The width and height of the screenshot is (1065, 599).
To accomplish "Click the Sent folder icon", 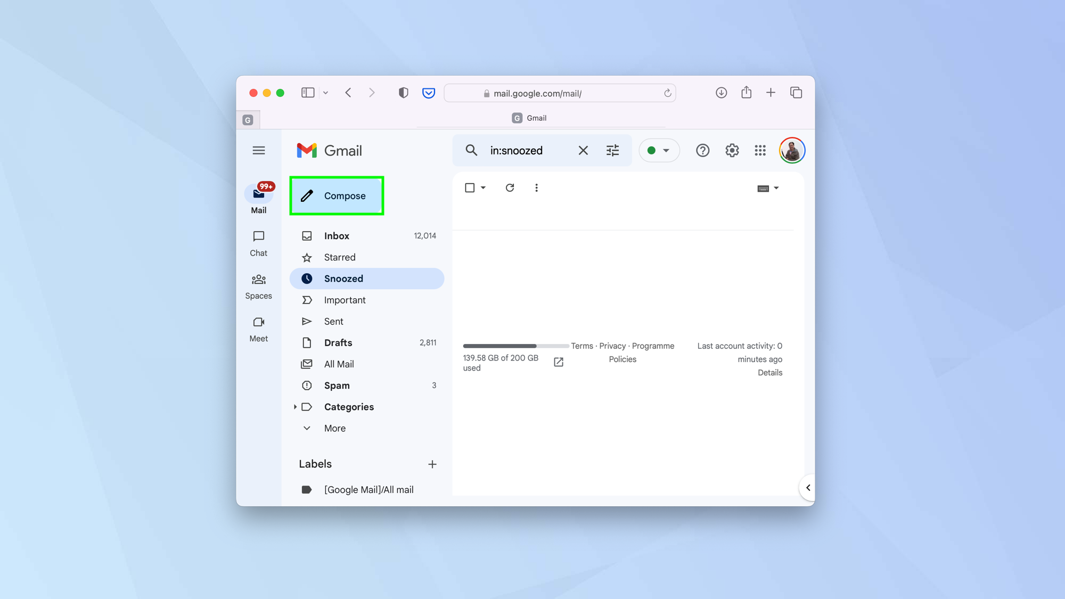I will pos(307,321).
